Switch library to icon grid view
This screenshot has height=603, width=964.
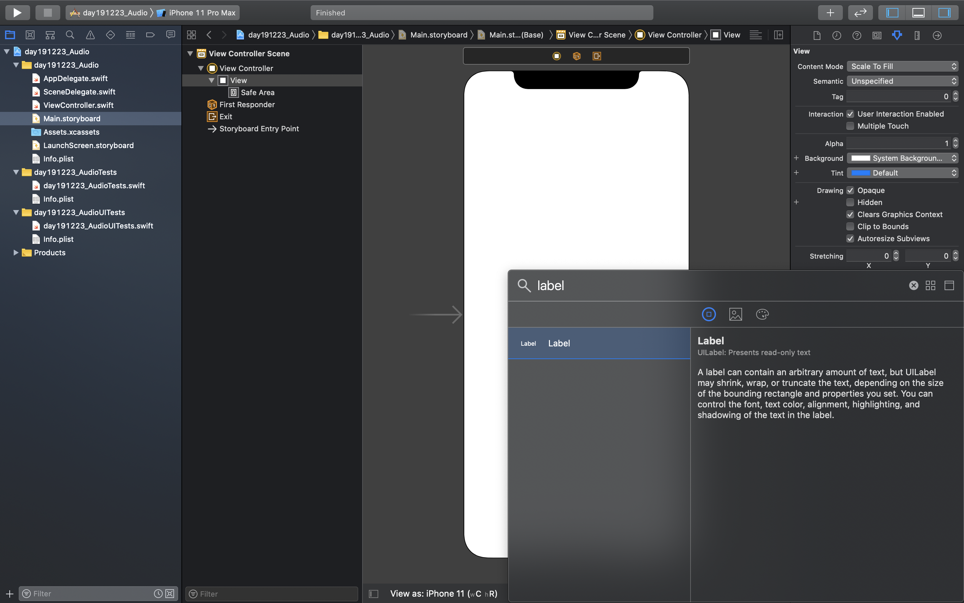click(930, 285)
